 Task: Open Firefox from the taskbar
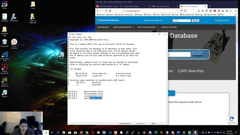click(x=81, y=132)
